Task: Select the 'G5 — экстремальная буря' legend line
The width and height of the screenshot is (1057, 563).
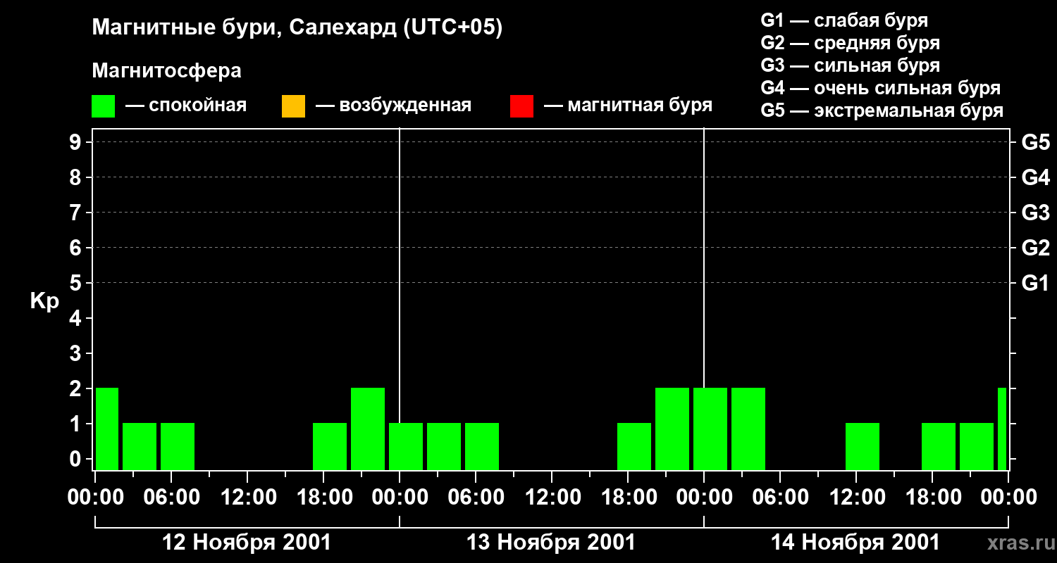Action: pyautogui.click(x=882, y=110)
